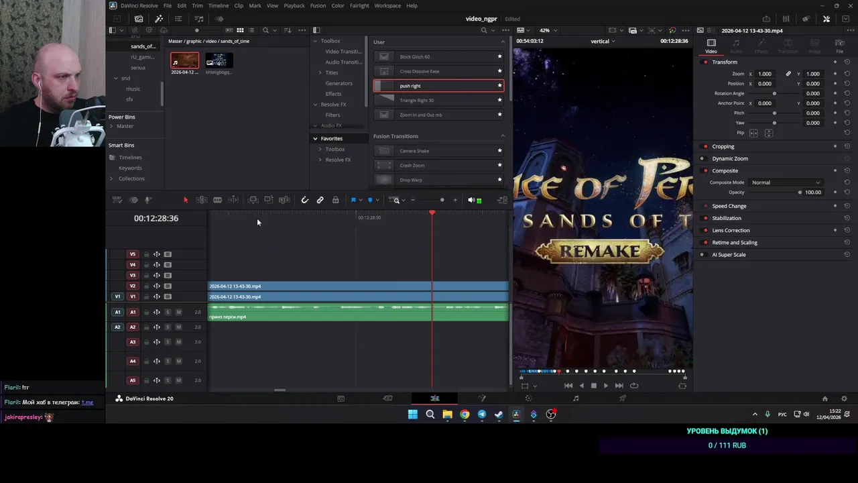Play the viewer forward
The width and height of the screenshot is (858, 483).
[606, 386]
